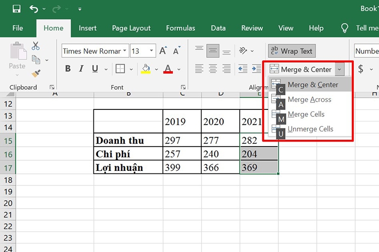
Task: Open the Number format combo box
Action: pyautogui.click(x=366, y=51)
